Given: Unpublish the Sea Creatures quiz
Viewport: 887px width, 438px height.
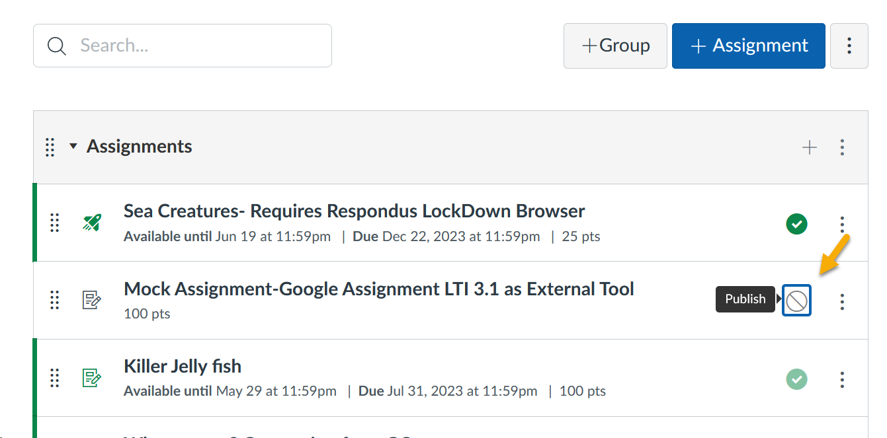Looking at the screenshot, I should 796,224.
